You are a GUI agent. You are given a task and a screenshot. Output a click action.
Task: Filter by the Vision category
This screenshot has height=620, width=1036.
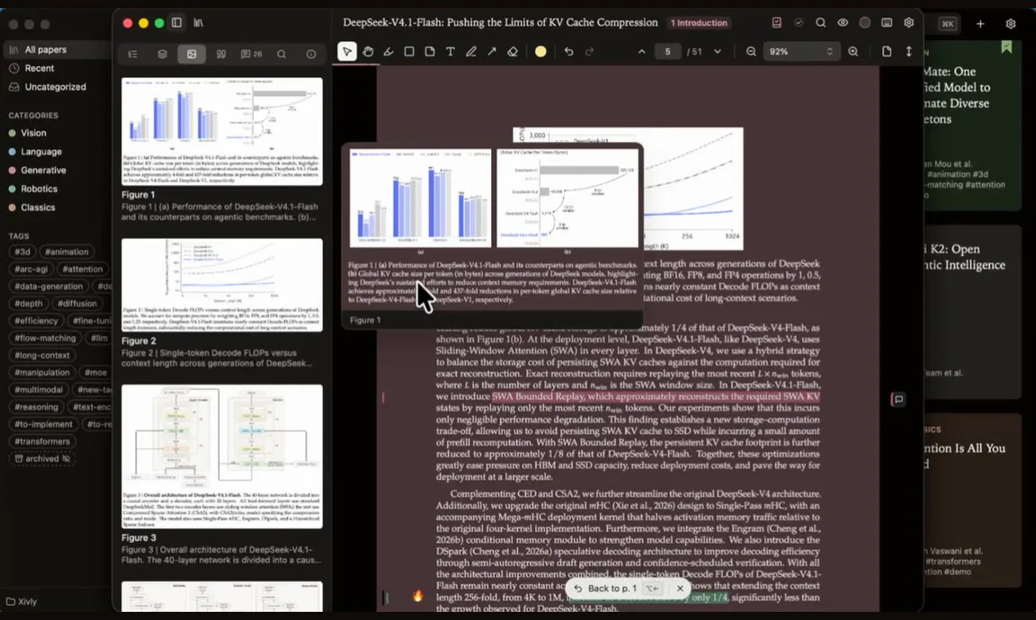pyautogui.click(x=34, y=133)
